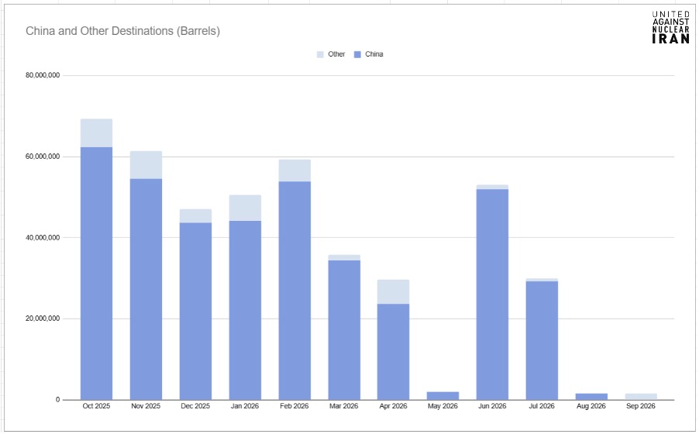Click the '0' y-axis value

pos(57,400)
